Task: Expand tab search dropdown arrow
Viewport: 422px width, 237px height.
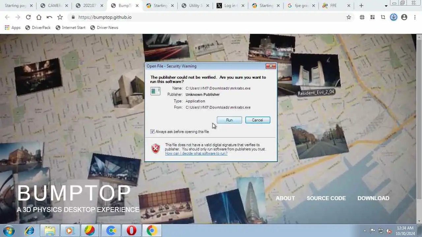Action: (x=386, y=6)
